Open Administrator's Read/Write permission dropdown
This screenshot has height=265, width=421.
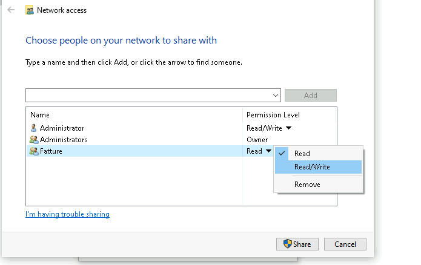pyautogui.click(x=288, y=128)
